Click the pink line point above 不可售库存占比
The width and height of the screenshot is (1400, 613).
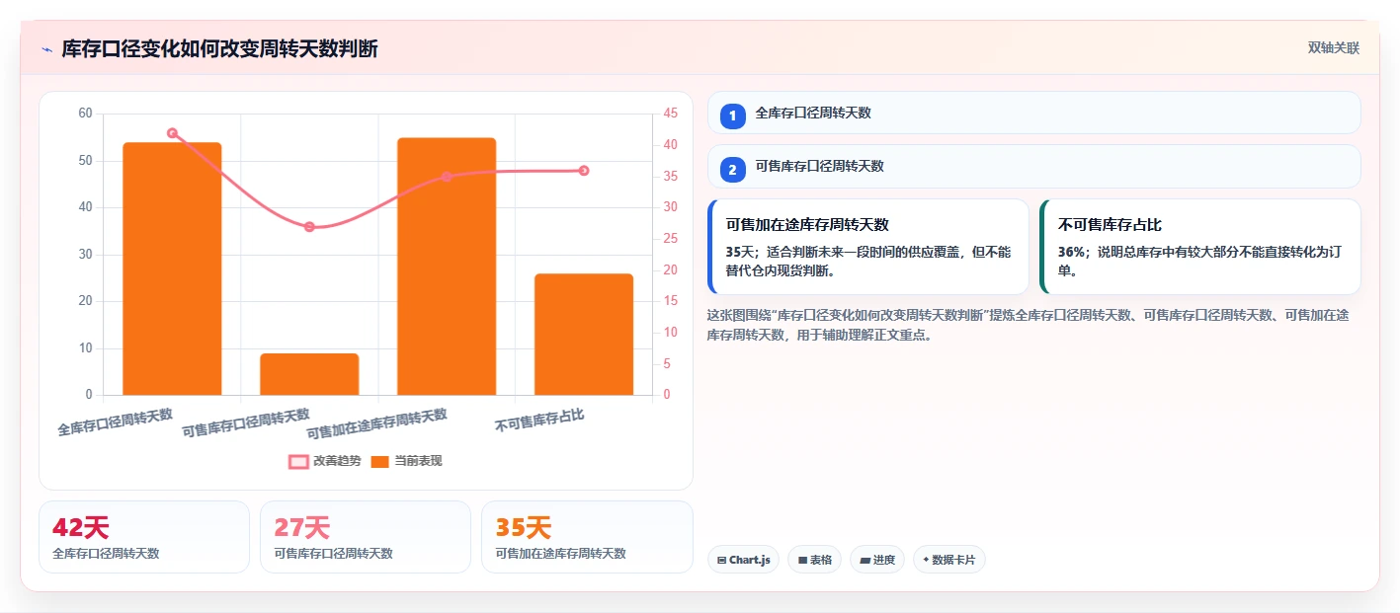click(584, 171)
